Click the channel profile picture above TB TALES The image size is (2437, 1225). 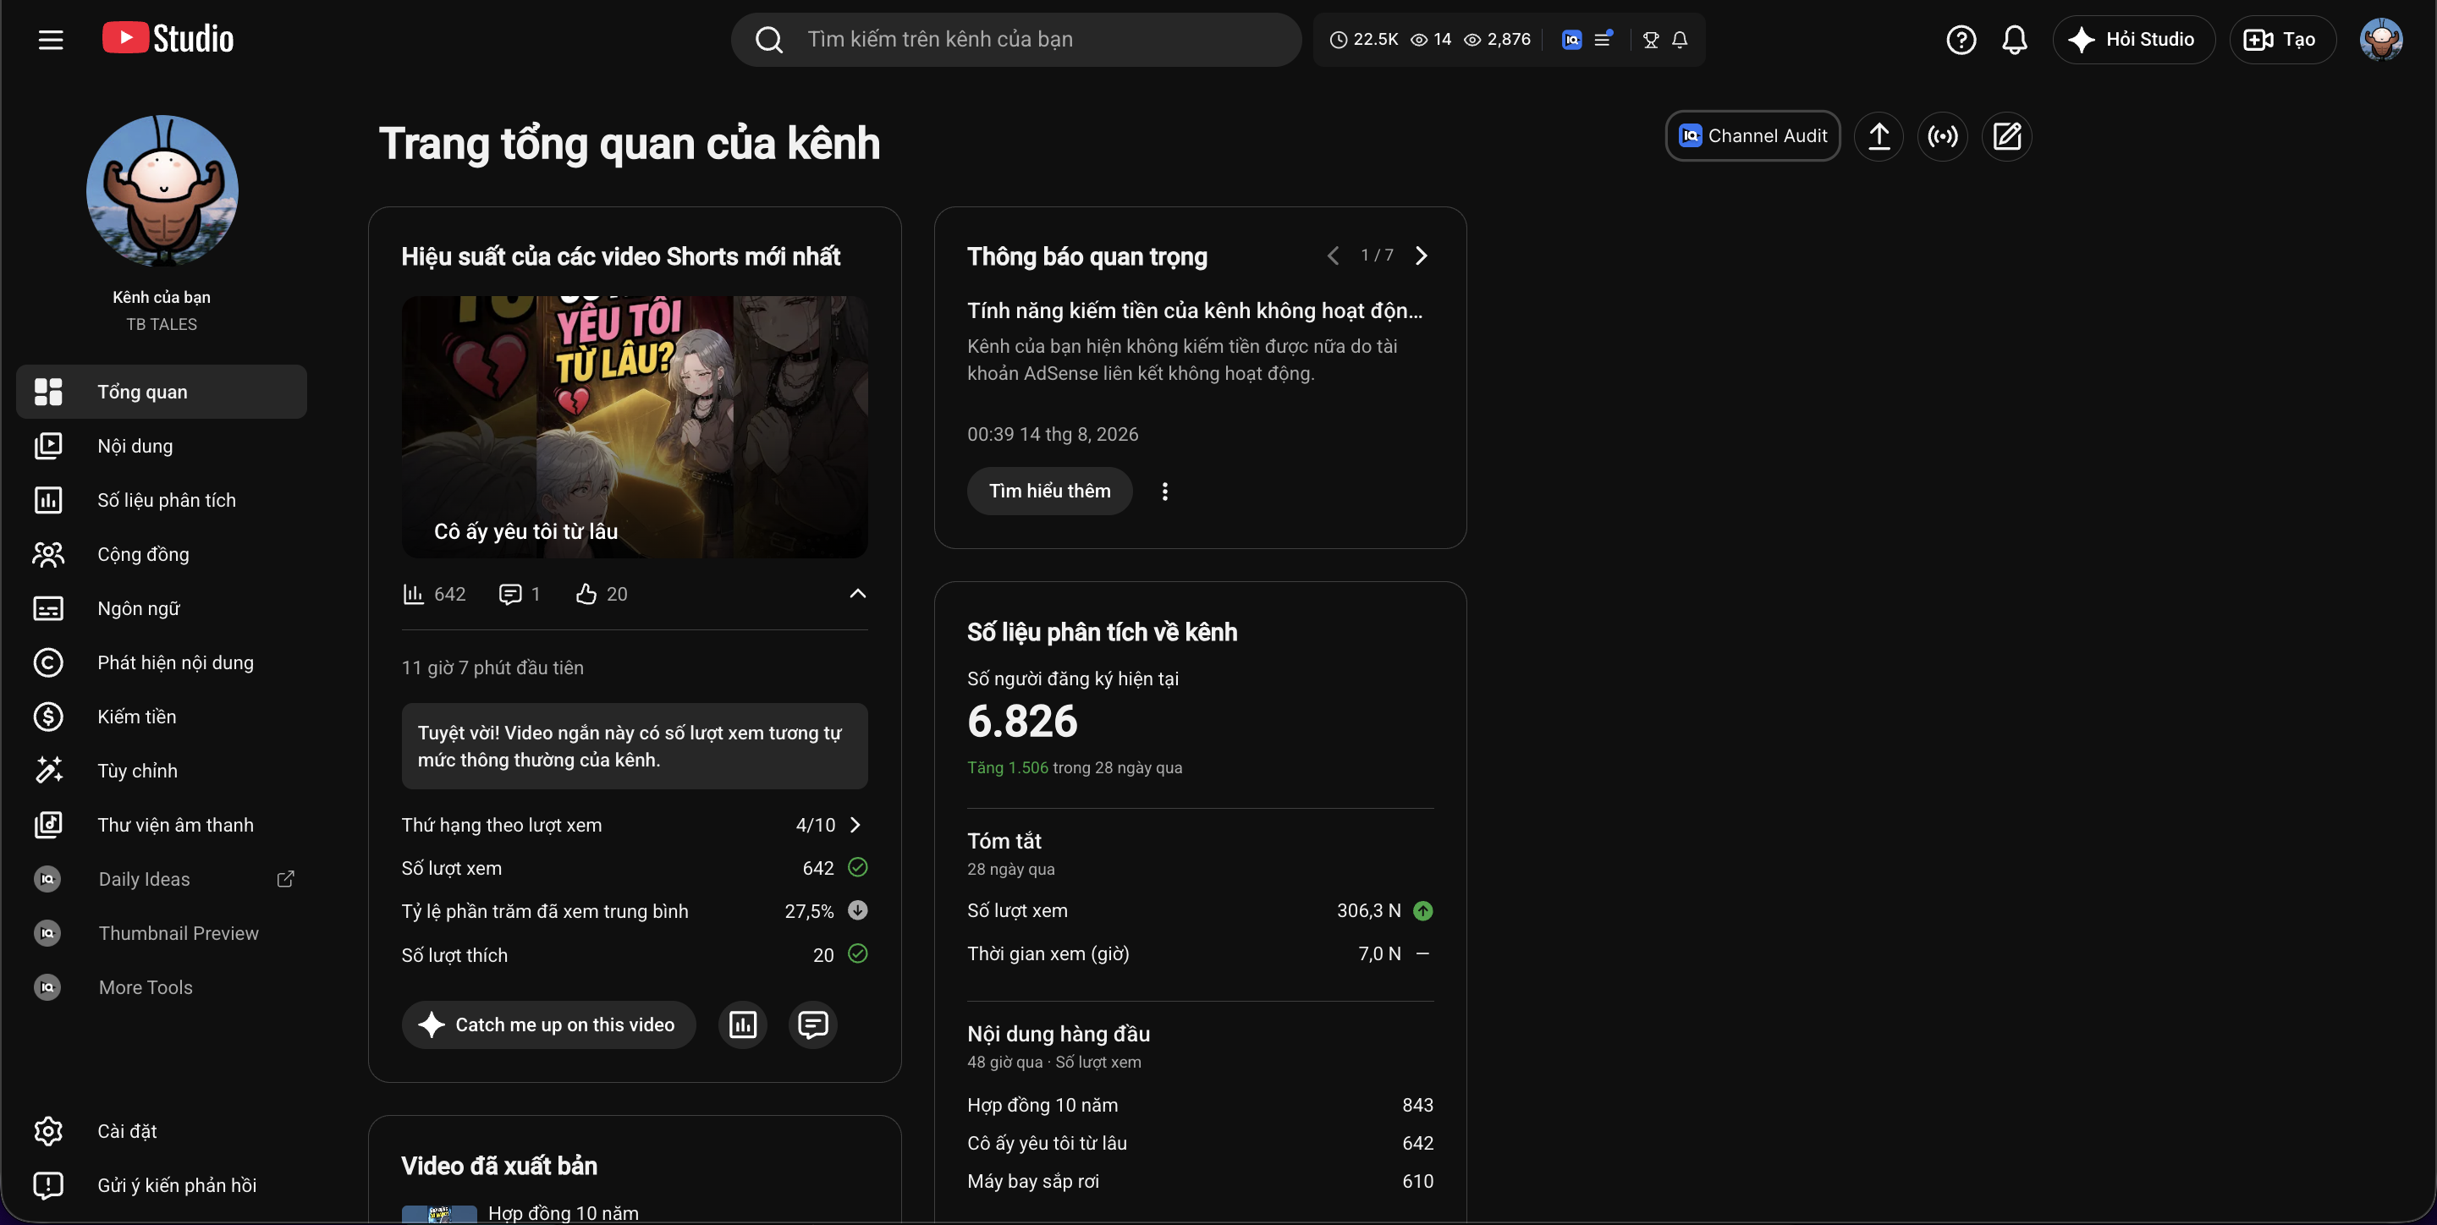tap(162, 191)
